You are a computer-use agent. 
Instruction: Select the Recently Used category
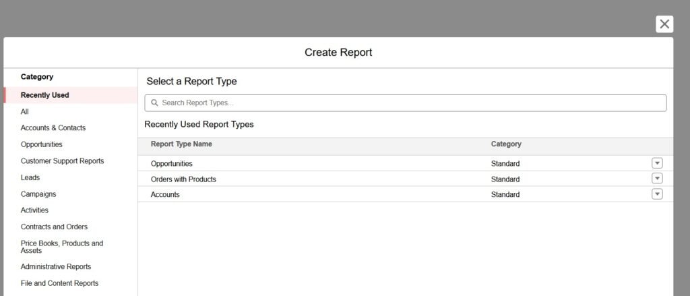click(44, 95)
